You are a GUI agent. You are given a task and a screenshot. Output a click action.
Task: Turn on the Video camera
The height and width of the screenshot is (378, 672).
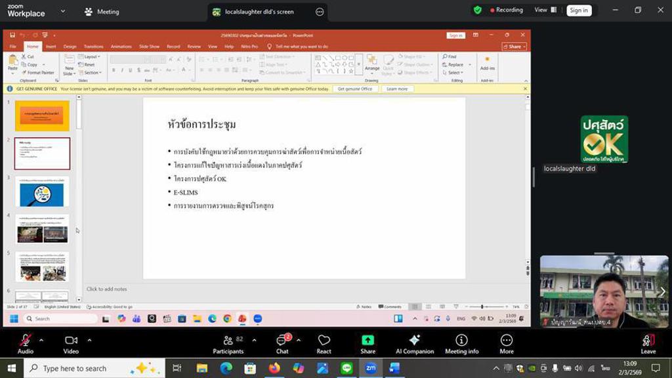71,341
